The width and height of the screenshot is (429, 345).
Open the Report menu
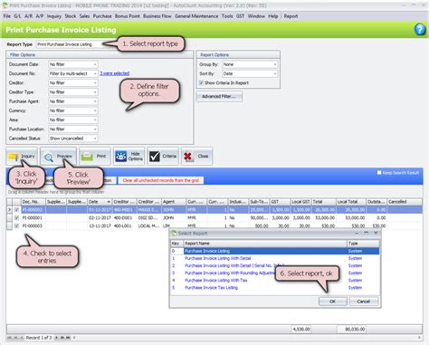(x=291, y=16)
